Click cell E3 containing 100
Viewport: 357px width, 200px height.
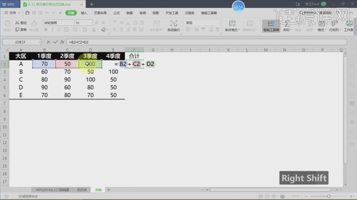(x=113, y=72)
